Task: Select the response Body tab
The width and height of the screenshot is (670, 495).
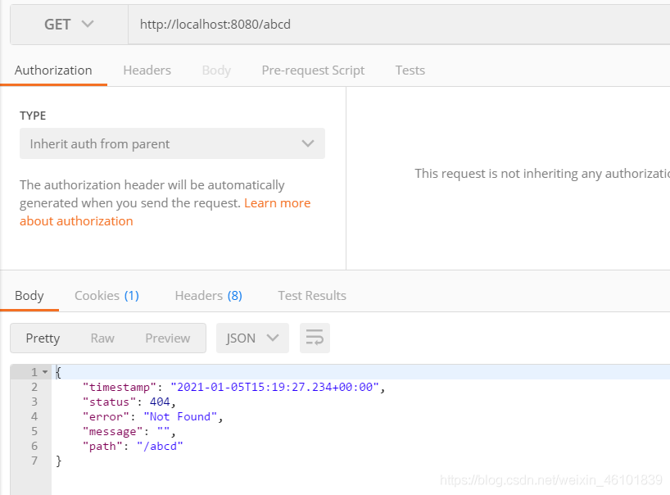Action: coord(29,295)
